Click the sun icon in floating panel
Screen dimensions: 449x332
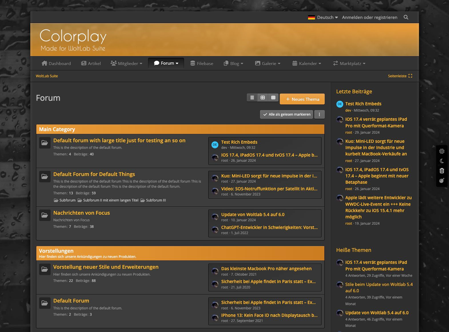click(442, 151)
